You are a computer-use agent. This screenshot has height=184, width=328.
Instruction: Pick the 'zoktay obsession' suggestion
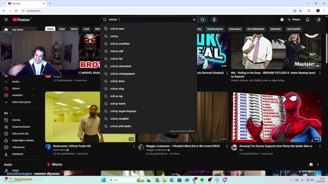point(149,66)
